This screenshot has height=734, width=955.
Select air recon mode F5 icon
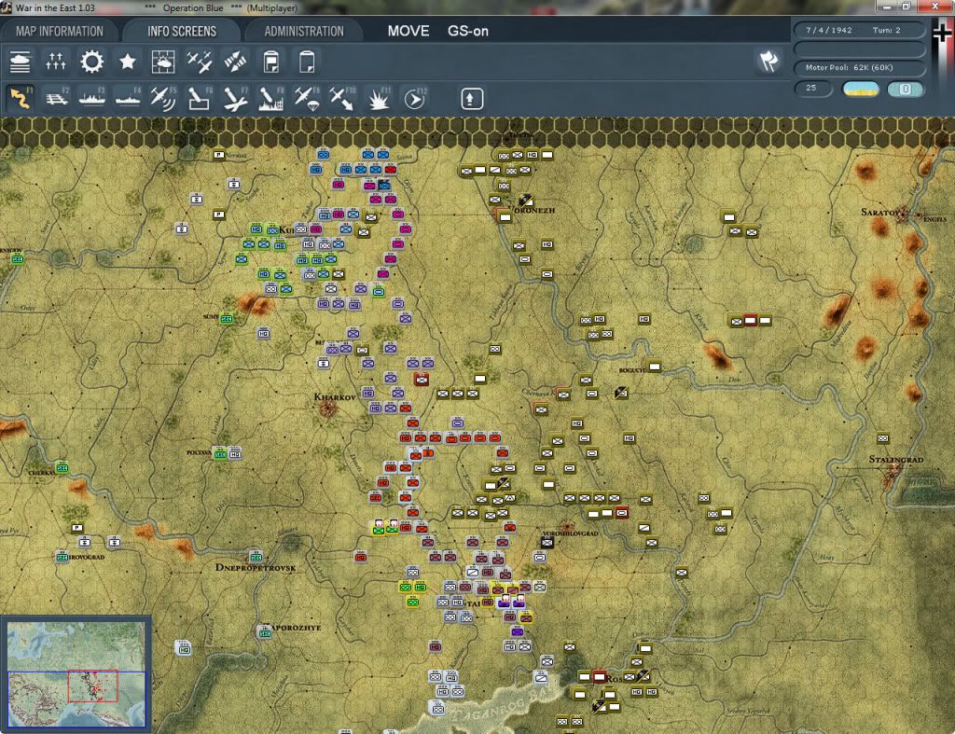pos(163,99)
